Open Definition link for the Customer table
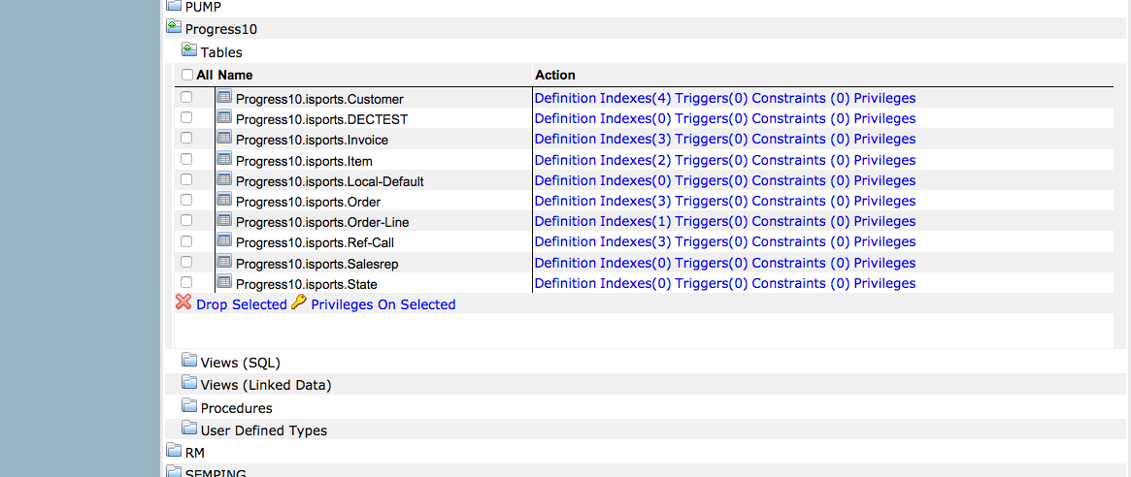 point(565,98)
